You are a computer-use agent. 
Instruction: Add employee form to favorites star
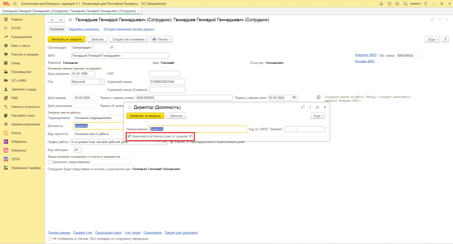click(x=70, y=19)
